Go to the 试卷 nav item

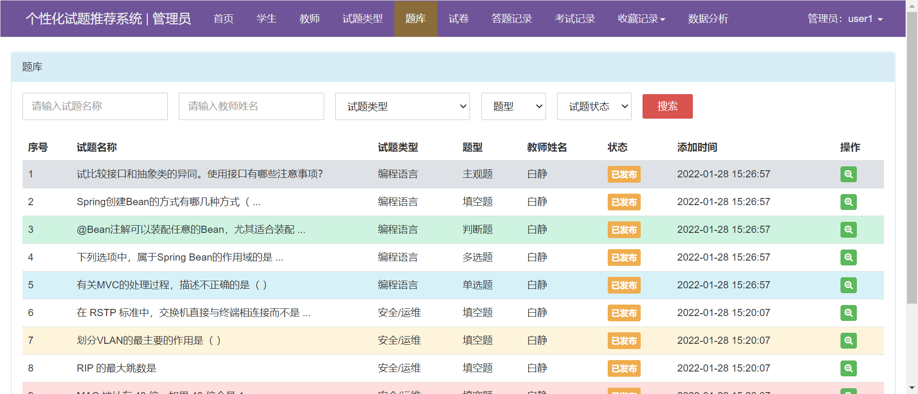459,19
